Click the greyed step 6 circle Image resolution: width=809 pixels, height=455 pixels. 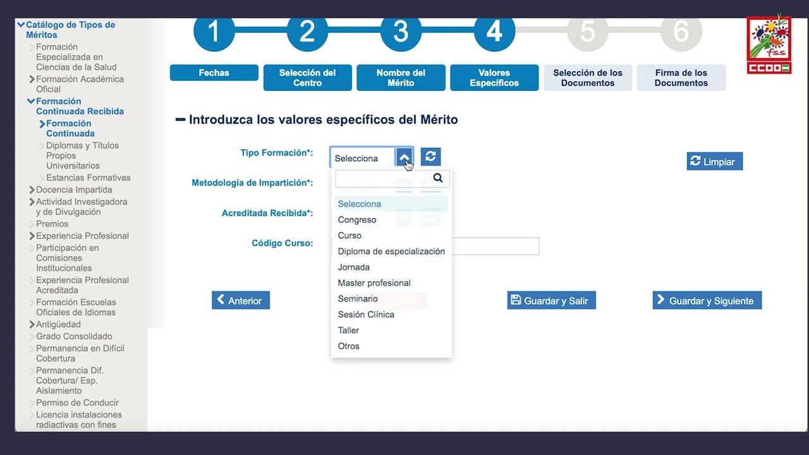(x=681, y=32)
